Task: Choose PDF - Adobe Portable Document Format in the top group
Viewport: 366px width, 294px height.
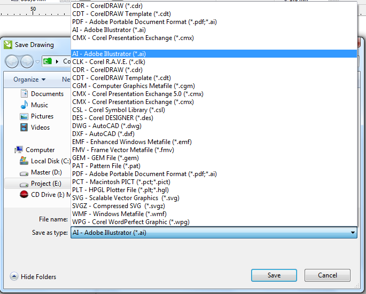Action: (214, 22)
